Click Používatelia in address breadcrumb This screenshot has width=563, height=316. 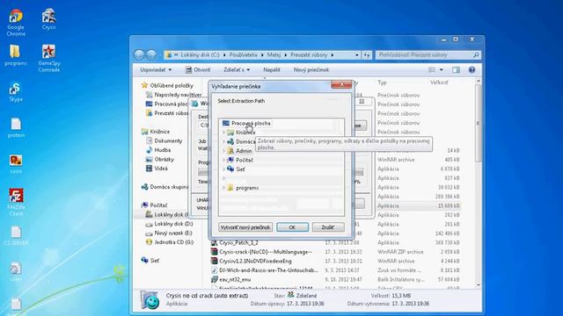243,54
